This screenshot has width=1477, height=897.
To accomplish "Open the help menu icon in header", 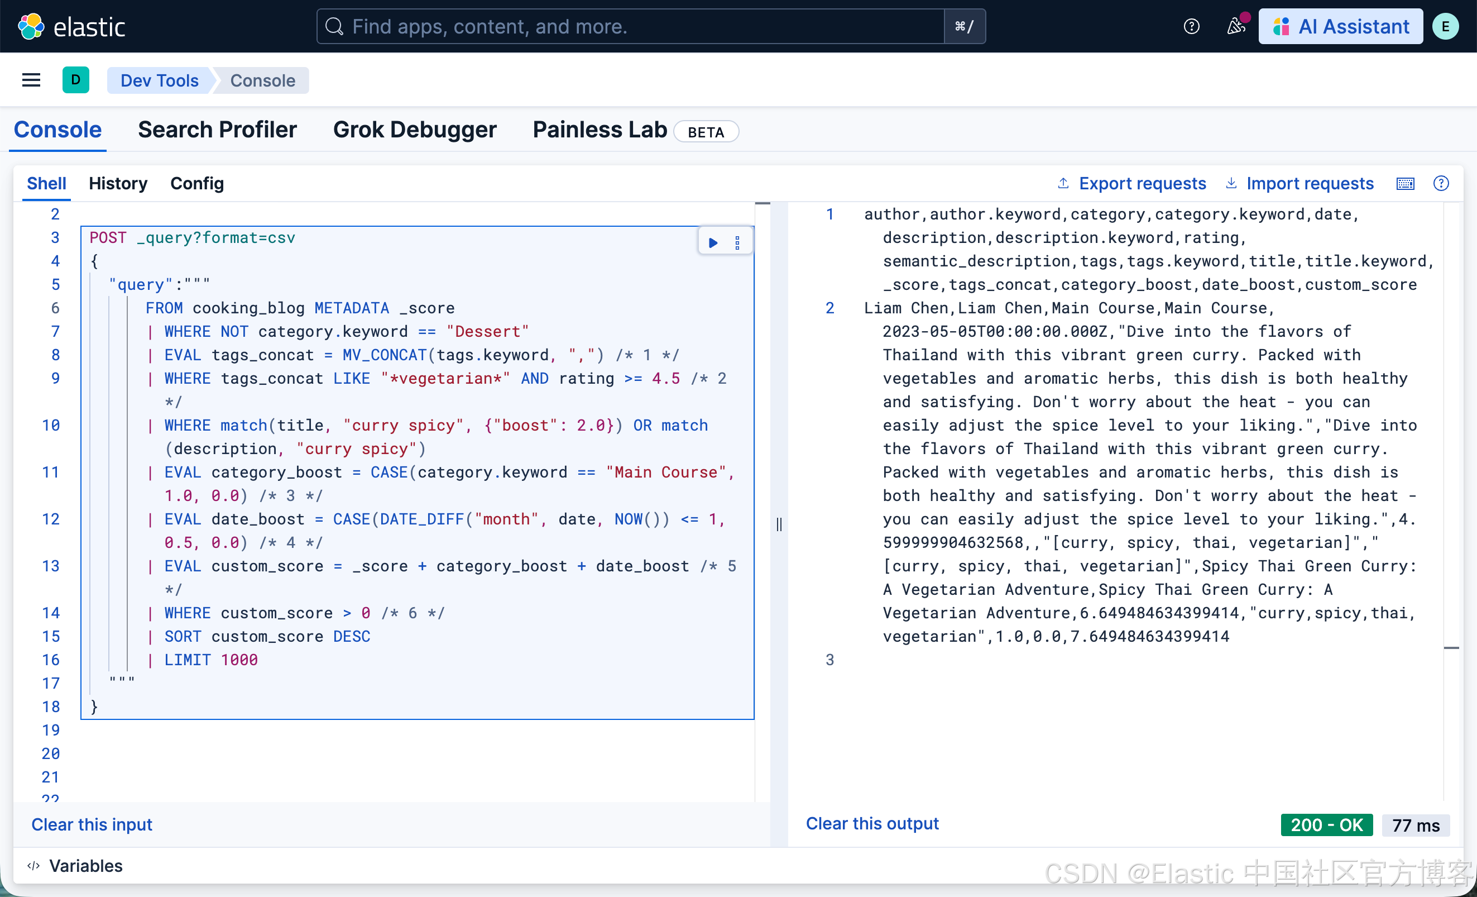I will coord(1191,26).
